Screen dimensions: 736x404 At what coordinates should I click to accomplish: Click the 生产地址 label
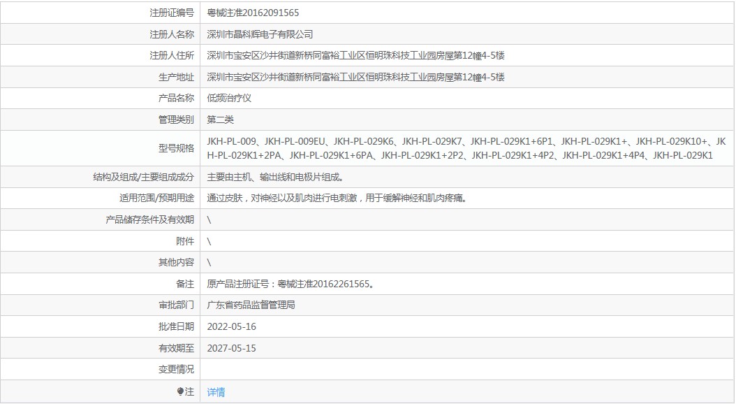pos(176,77)
